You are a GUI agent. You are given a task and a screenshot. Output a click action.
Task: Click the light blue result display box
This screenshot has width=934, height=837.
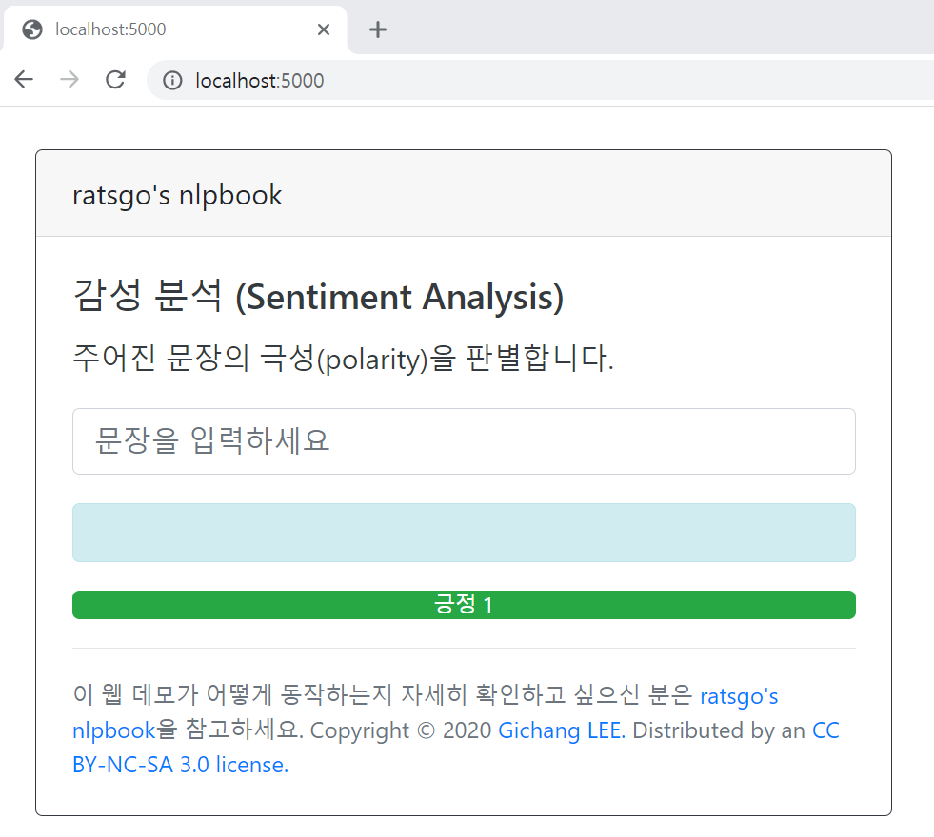click(x=464, y=532)
